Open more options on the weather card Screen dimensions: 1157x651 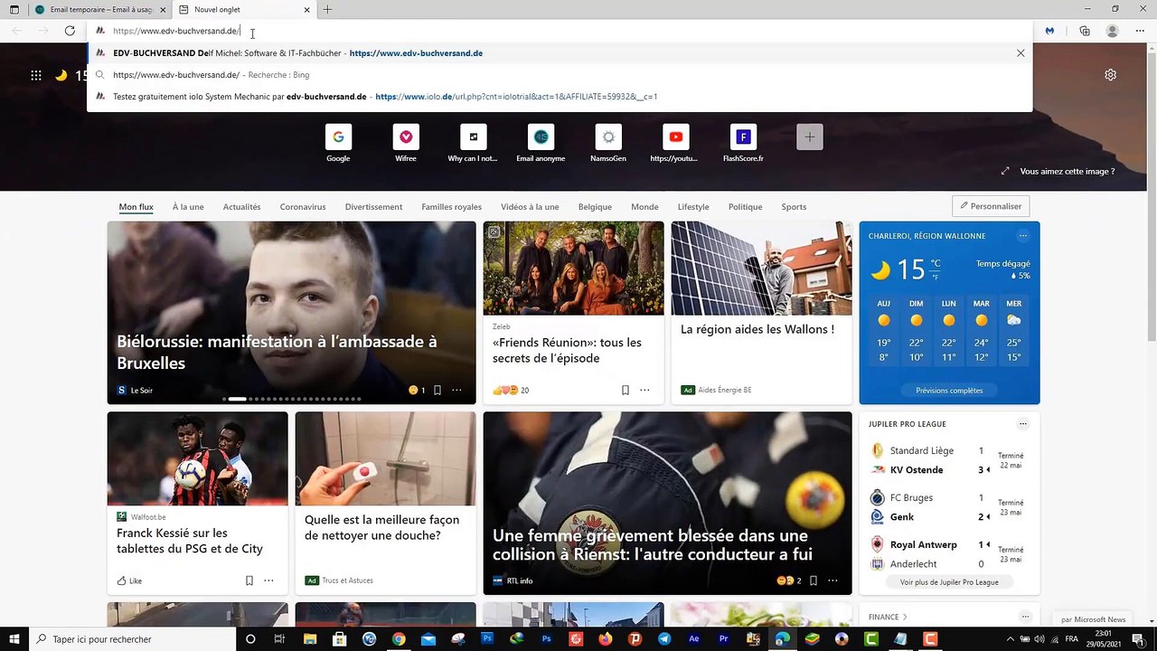coord(1023,236)
